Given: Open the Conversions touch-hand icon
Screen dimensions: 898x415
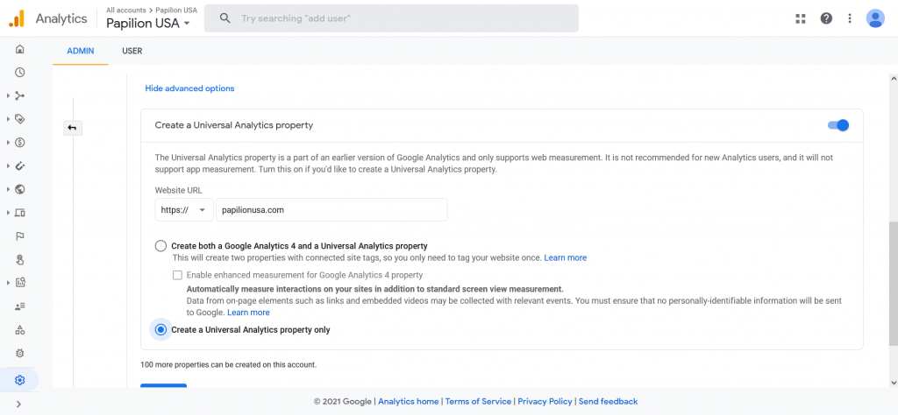Looking at the screenshot, I should (19, 259).
